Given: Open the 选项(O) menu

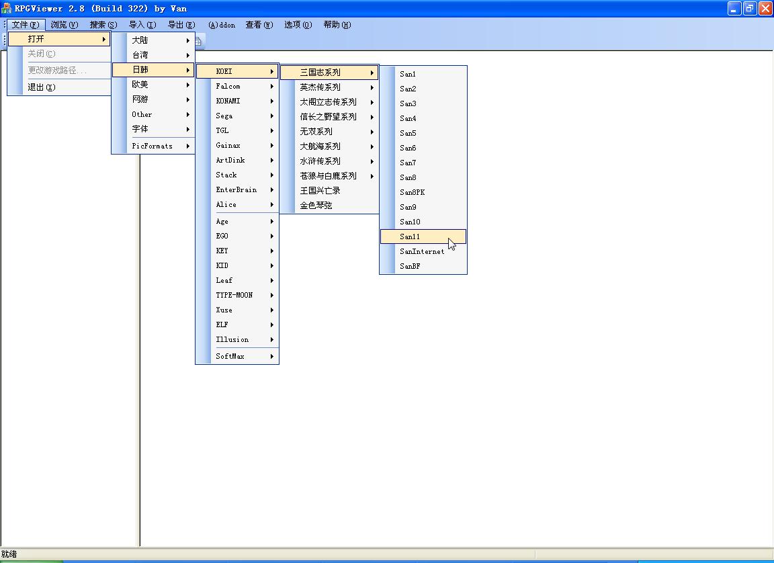Looking at the screenshot, I should 298,25.
